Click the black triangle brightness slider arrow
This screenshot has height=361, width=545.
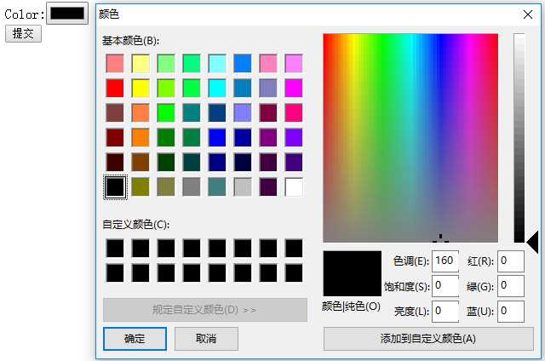click(x=532, y=242)
